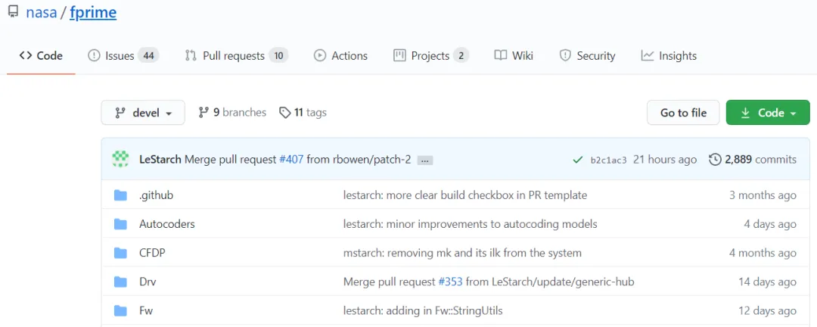The width and height of the screenshot is (817, 327).
Task: Click the green check status icon
Action: pyautogui.click(x=577, y=160)
